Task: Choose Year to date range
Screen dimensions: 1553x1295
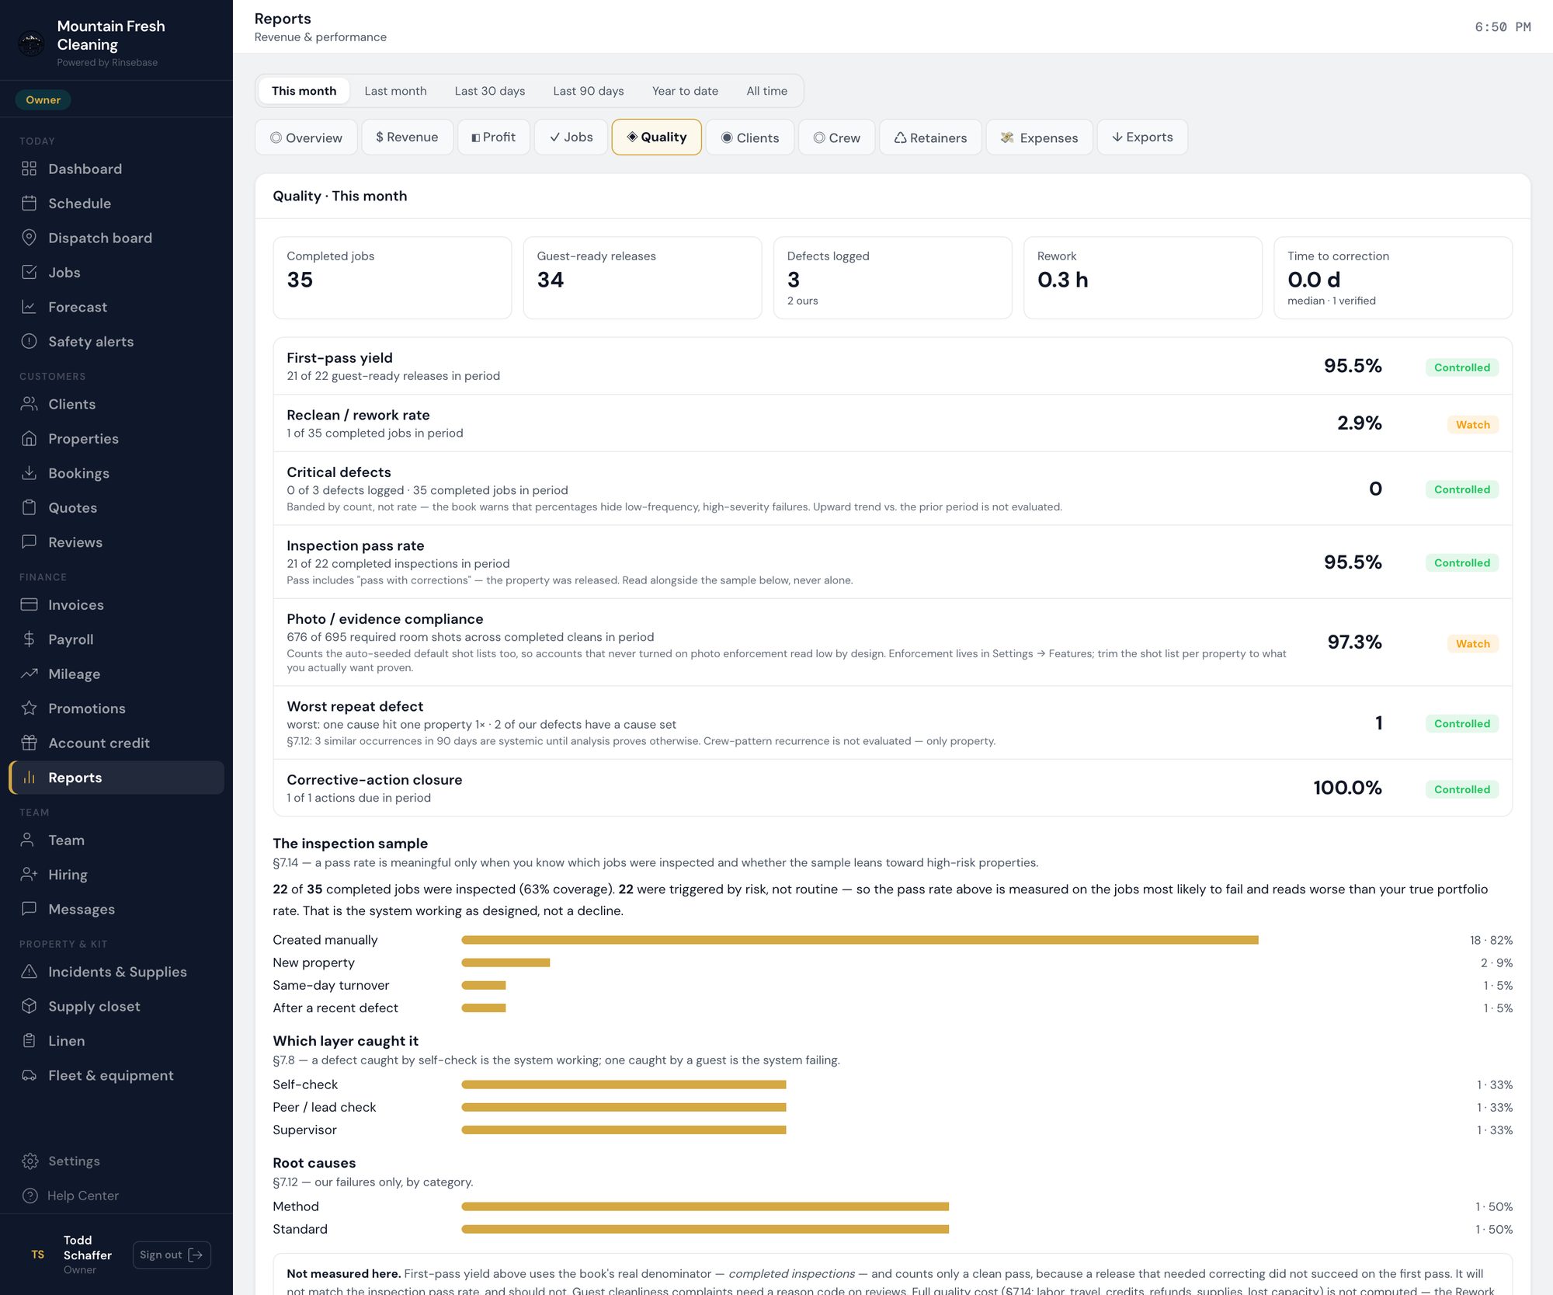Action: [x=685, y=91]
